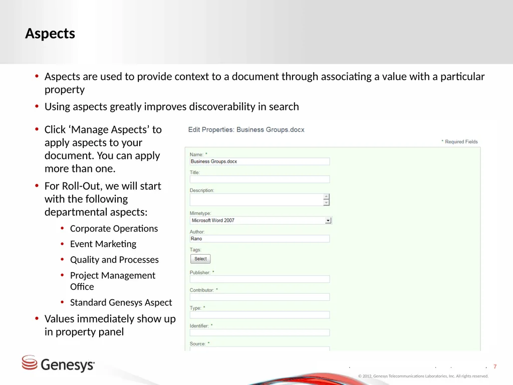Click the 'Using aspects greatly improves discoverability' bullet
Viewport: 513px width, 385px height.
coord(172,107)
